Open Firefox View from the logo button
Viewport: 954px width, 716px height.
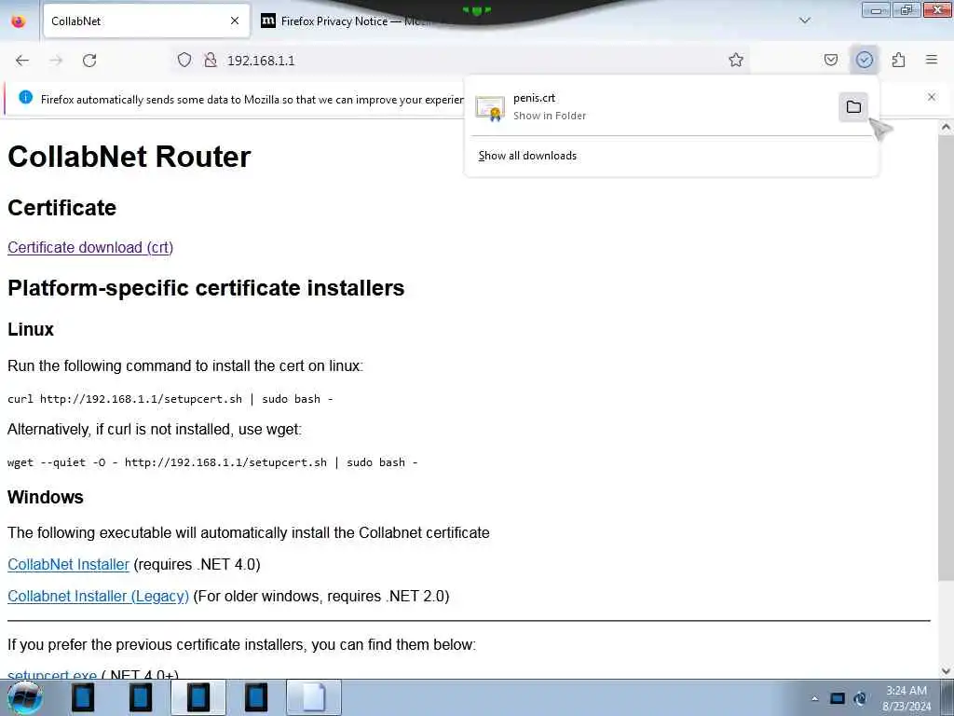(19, 21)
